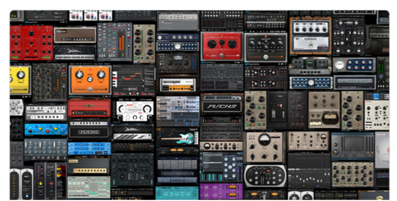Open the dark mixer console with faders
The width and height of the screenshot is (397, 201).
(309, 170)
